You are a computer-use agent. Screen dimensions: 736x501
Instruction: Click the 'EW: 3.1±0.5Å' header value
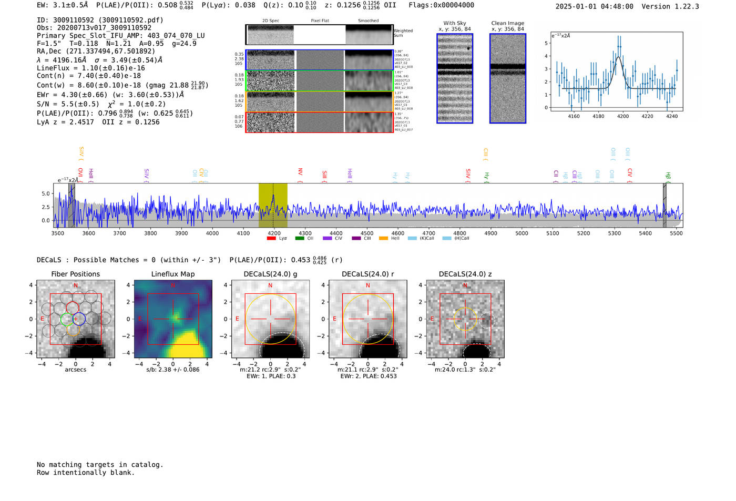(63, 5)
